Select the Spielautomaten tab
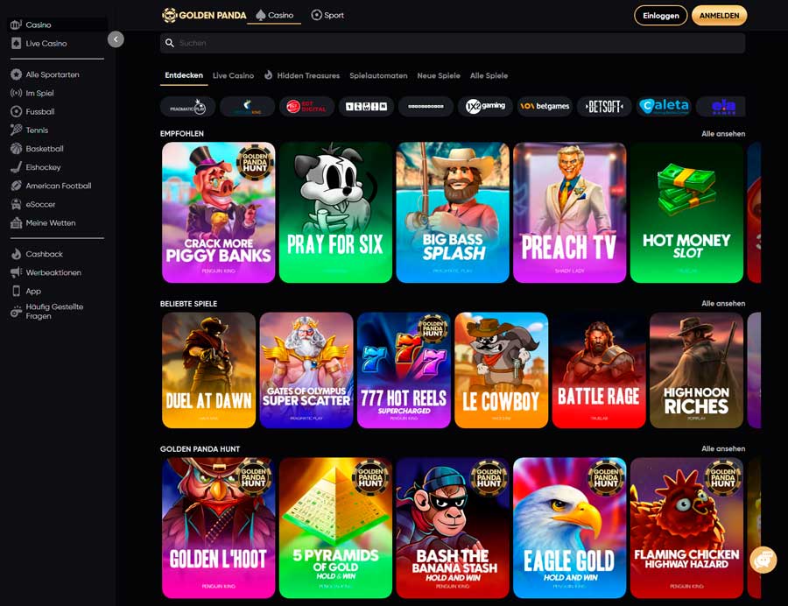 378,75
